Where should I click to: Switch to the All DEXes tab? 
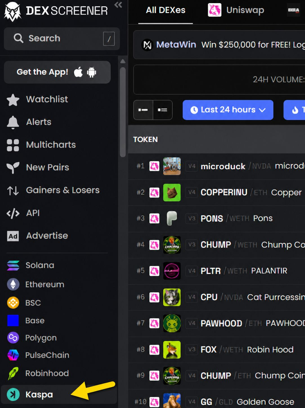point(165,10)
